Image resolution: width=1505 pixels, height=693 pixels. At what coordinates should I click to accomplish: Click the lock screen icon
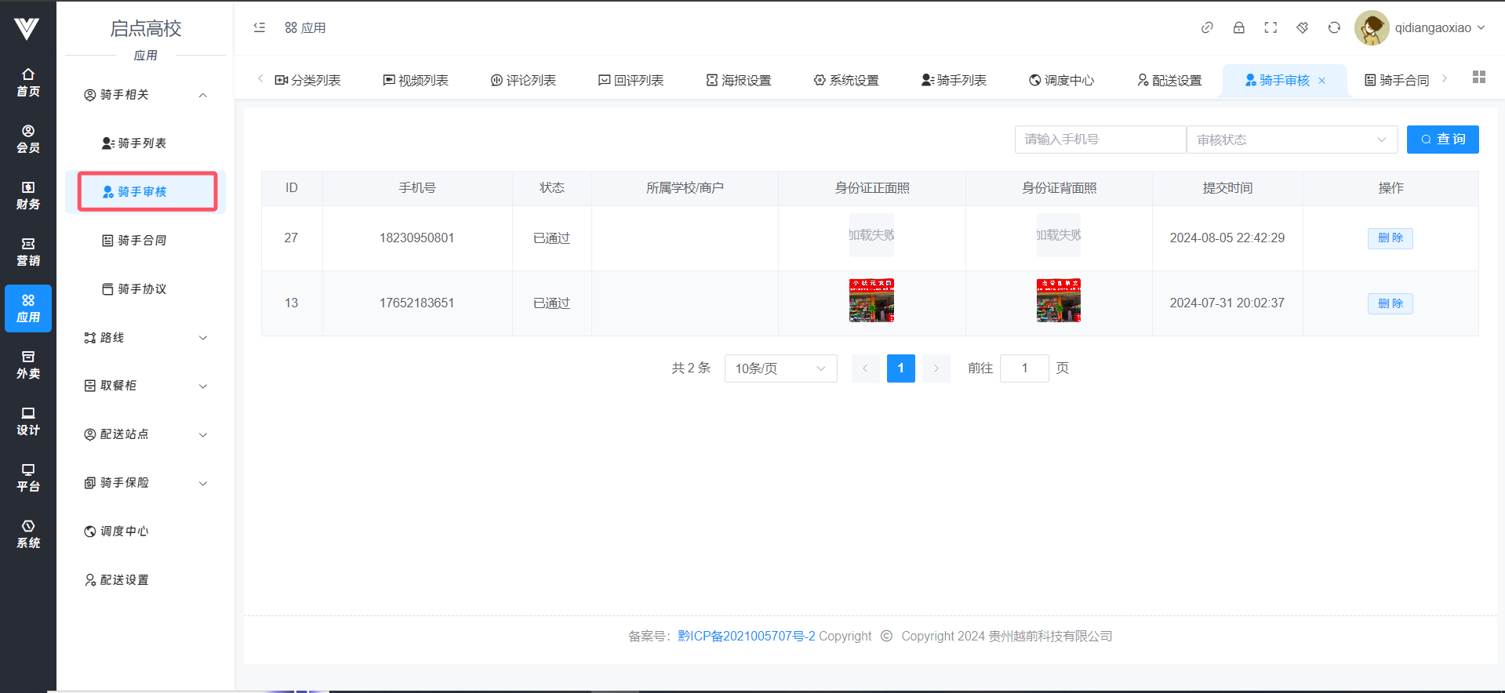tap(1238, 27)
